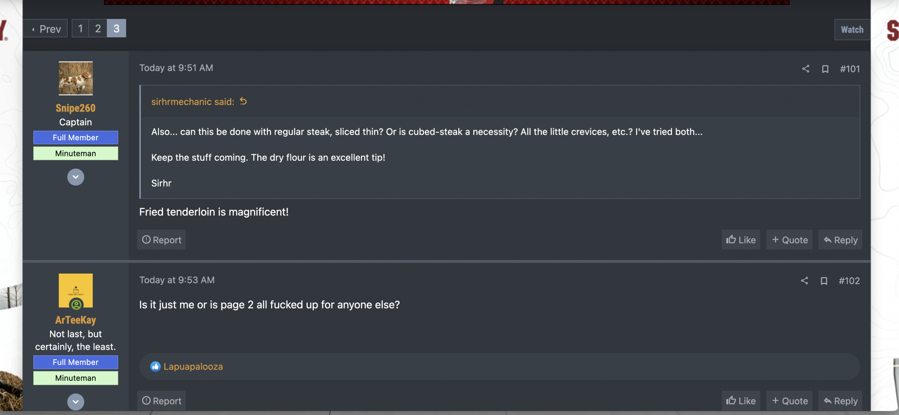The width and height of the screenshot is (899, 415).
Task: Bookmark post #101
Action: [x=825, y=69]
